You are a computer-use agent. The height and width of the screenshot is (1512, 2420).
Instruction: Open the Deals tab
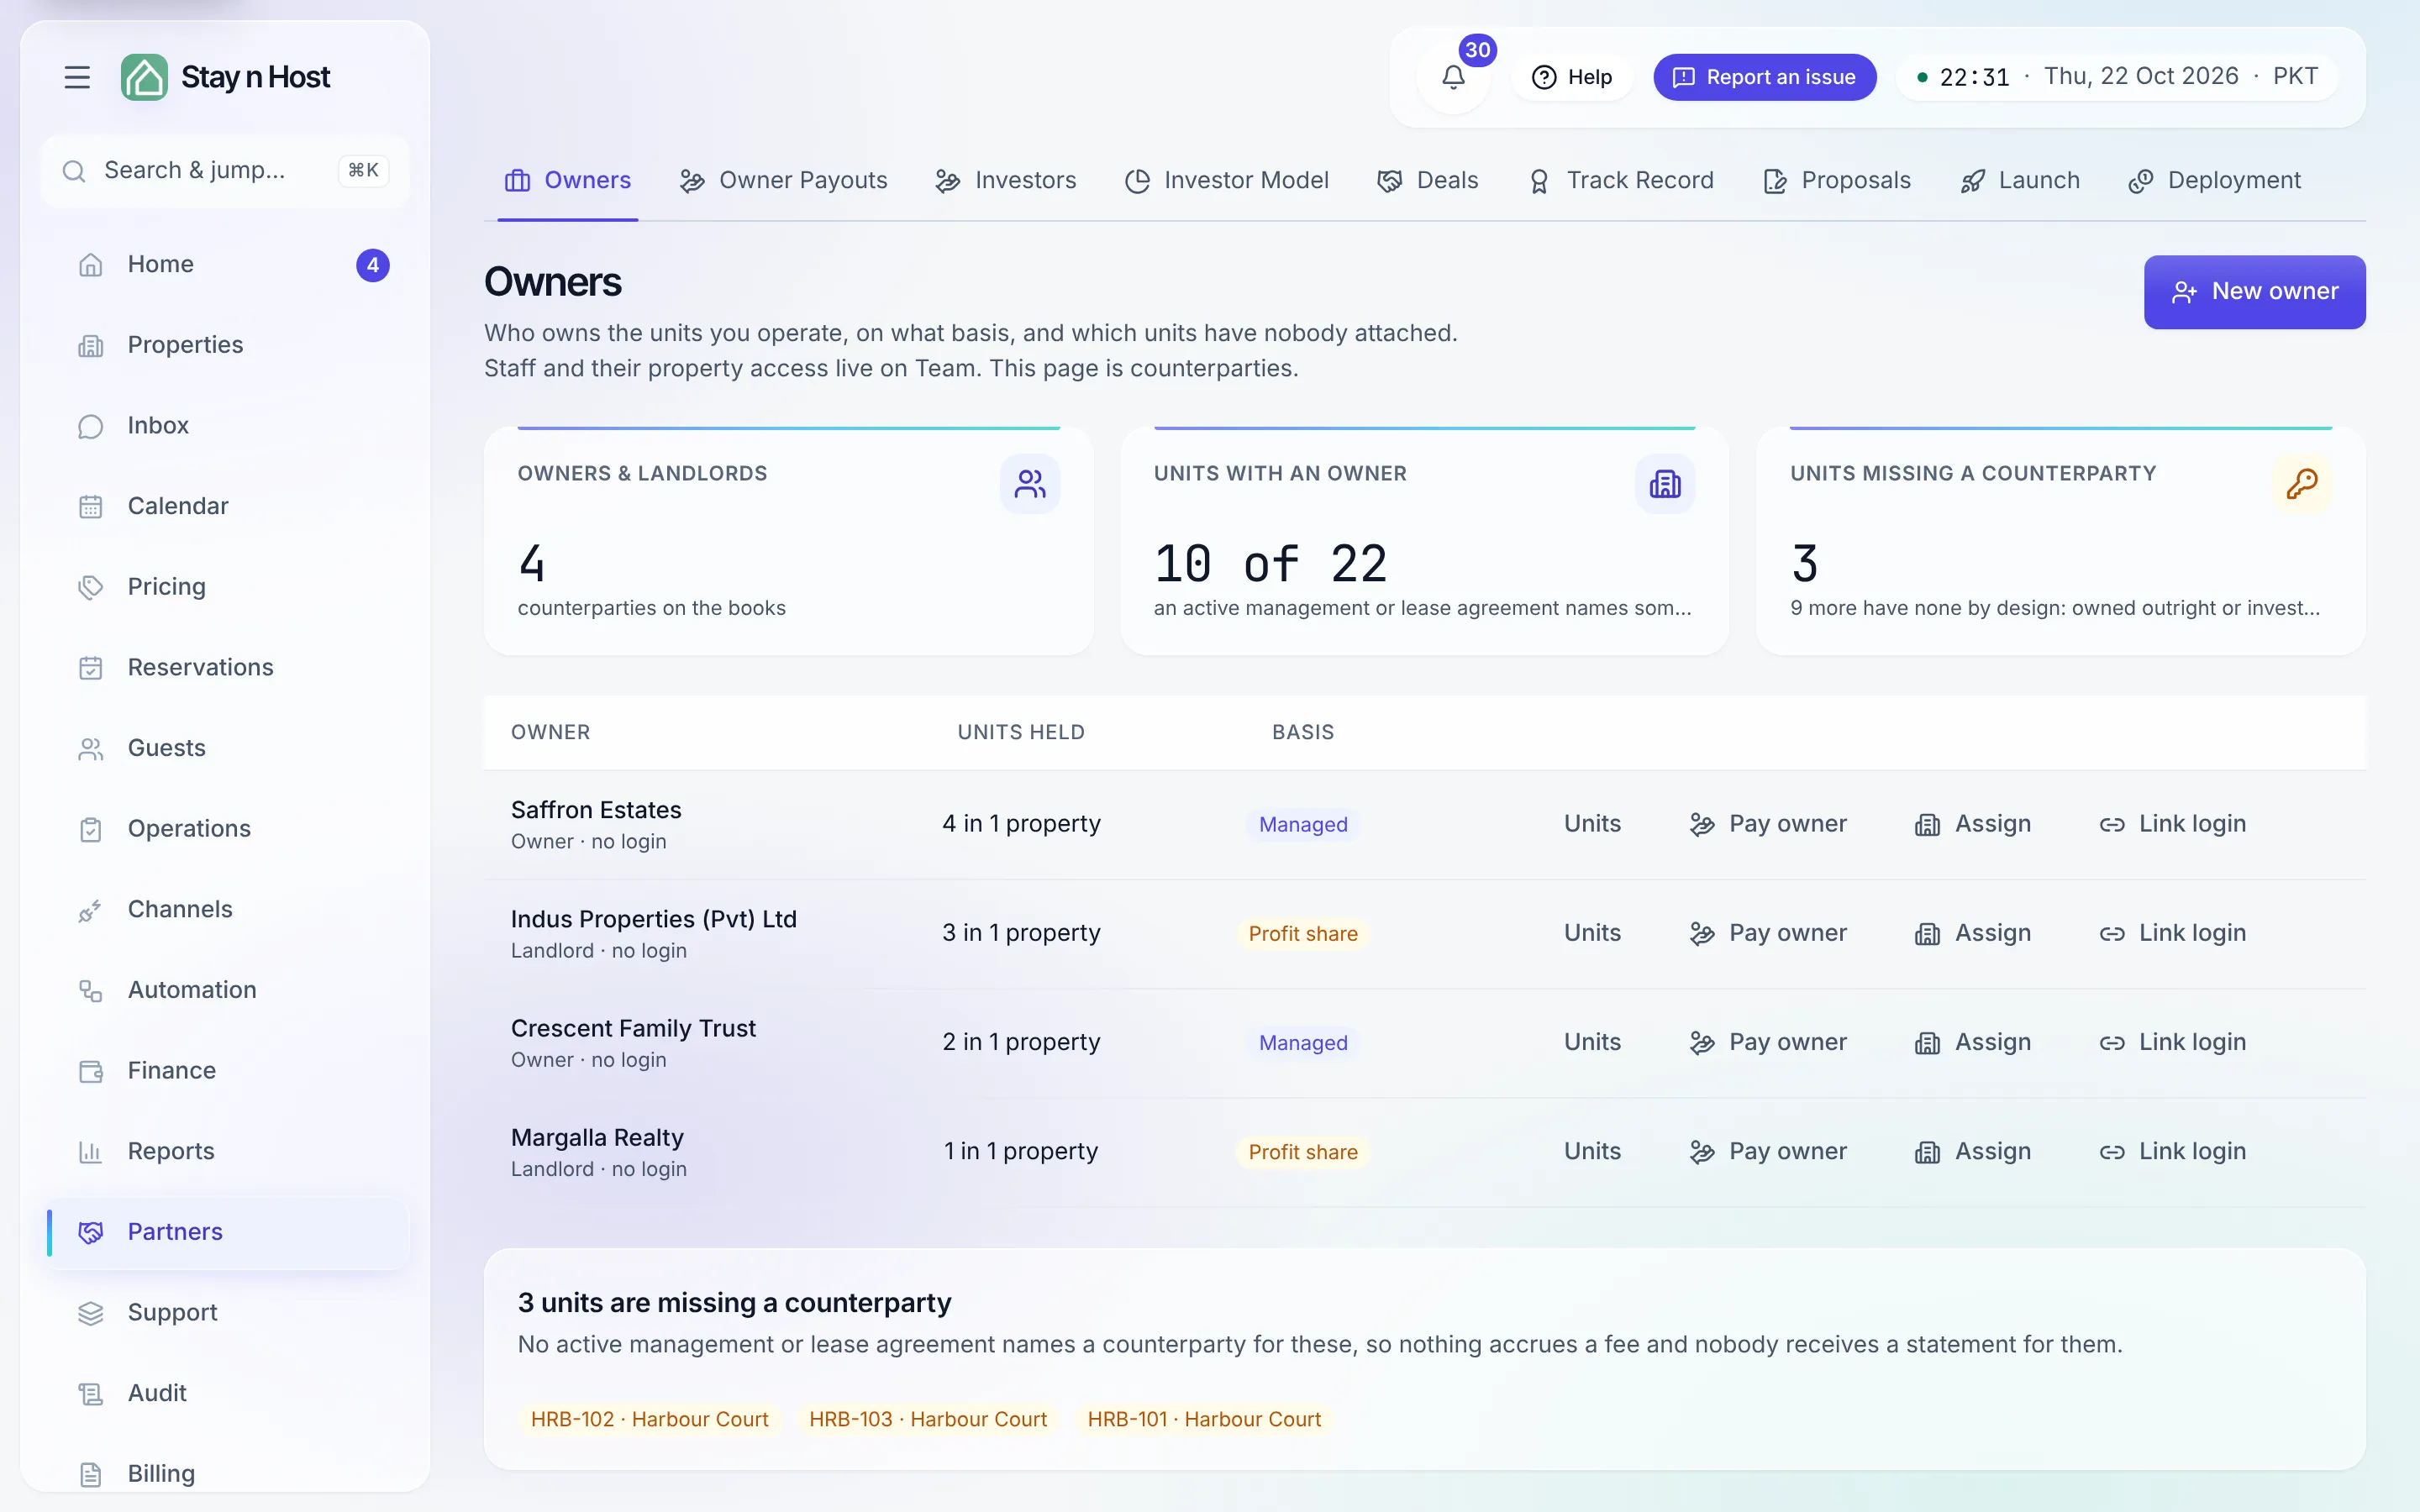click(1428, 180)
